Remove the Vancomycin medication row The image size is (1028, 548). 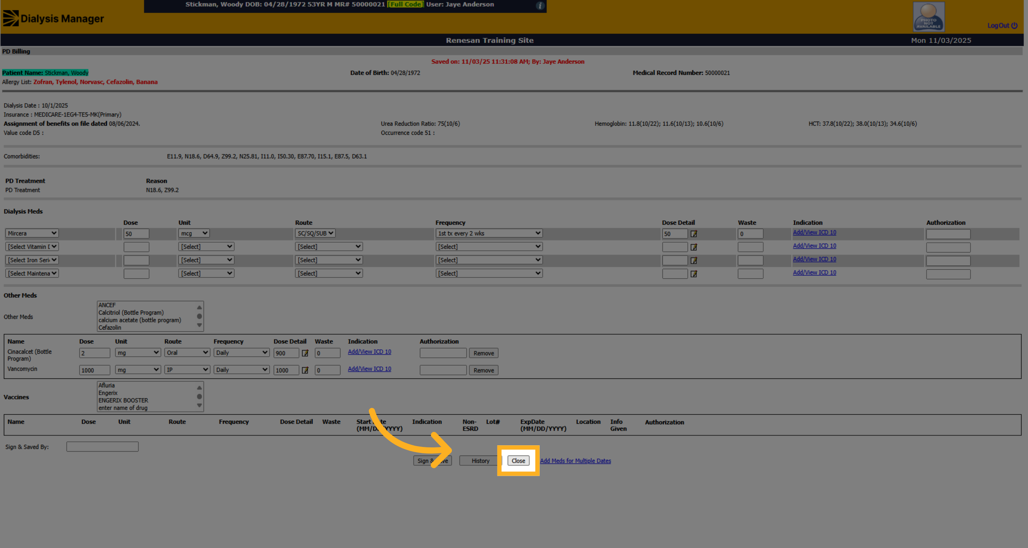[x=484, y=370]
